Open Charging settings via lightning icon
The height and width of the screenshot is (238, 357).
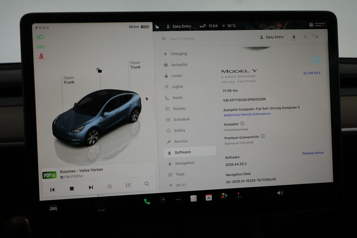166,54
